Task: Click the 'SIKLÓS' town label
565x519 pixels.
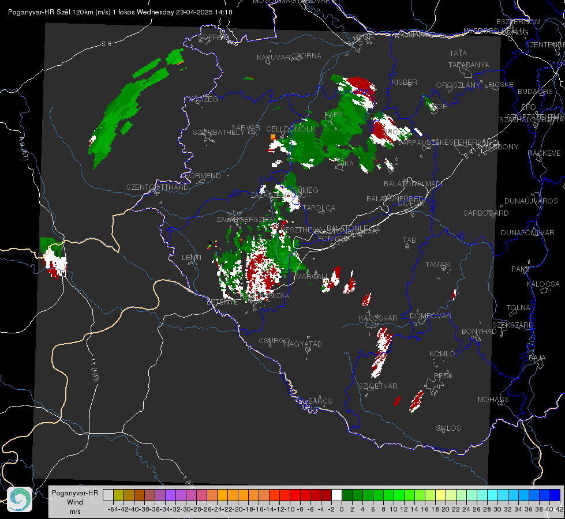Action: tap(448, 428)
